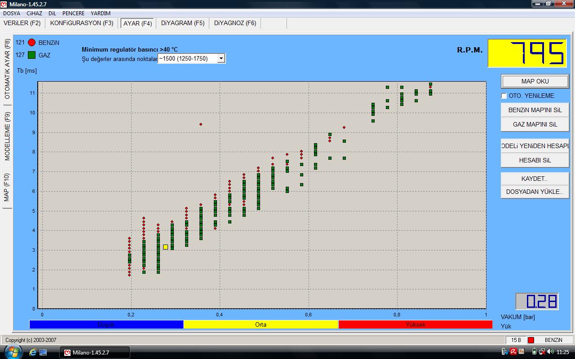Open the YARDIM menu
575x359 pixels.
pos(100,13)
